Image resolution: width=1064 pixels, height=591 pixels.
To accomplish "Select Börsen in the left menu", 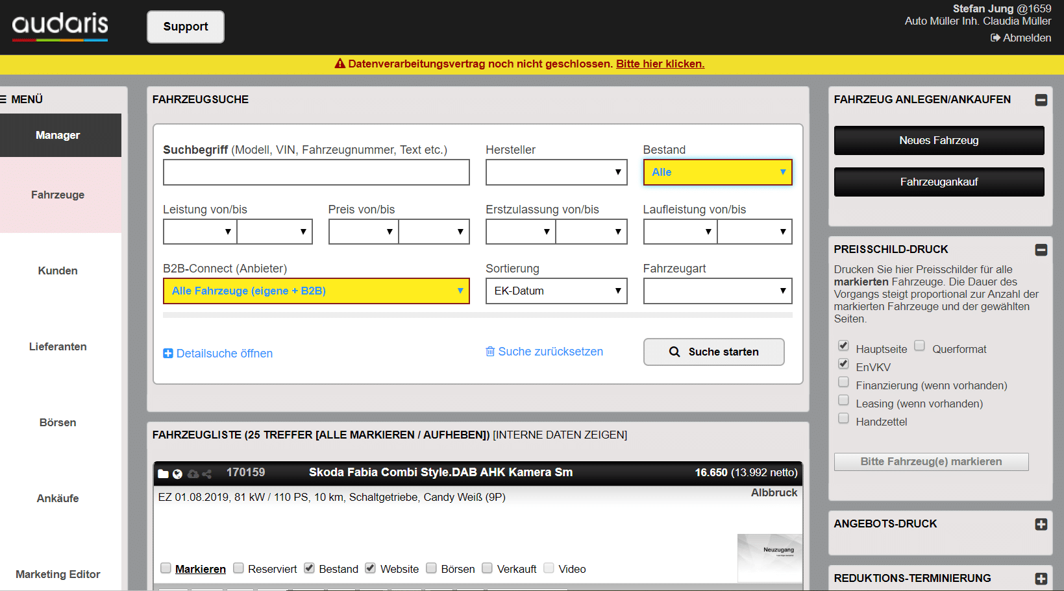I will tap(58, 422).
